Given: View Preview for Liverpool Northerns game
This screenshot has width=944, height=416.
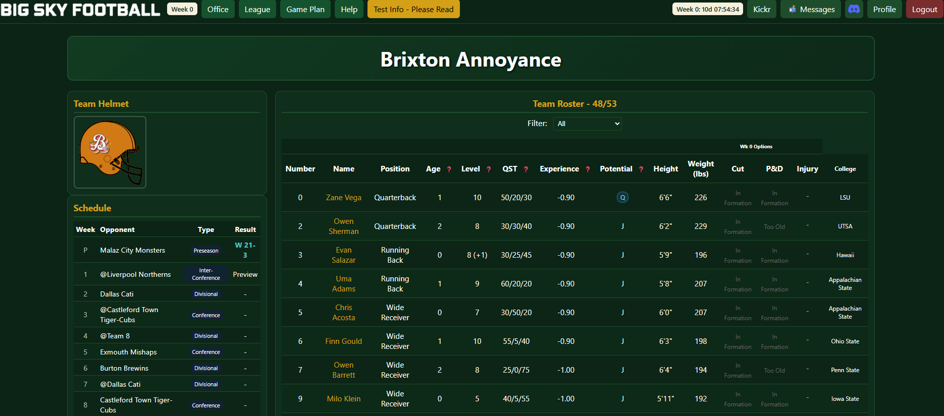Looking at the screenshot, I should [x=245, y=274].
